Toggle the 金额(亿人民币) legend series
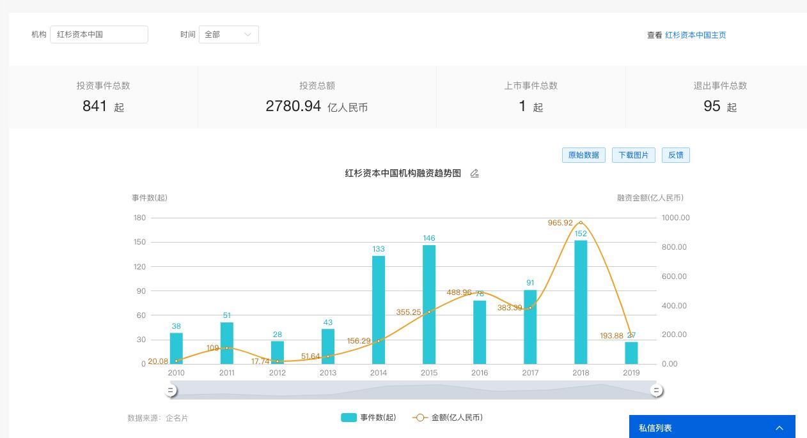The height and width of the screenshot is (438, 807). tap(448, 418)
